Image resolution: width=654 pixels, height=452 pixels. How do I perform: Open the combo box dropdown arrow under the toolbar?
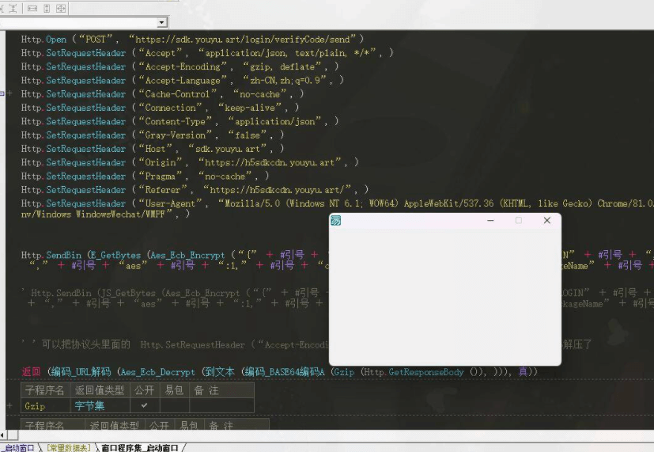[x=162, y=22]
